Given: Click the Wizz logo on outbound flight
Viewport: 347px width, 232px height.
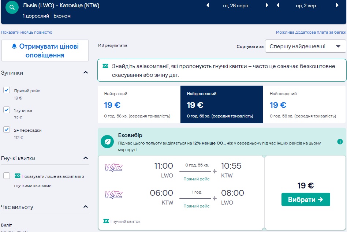Looking at the screenshot, I should (x=113, y=168).
